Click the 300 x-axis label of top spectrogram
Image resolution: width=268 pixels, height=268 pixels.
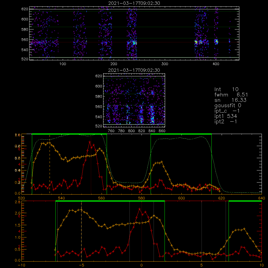(x=165, y=64)
